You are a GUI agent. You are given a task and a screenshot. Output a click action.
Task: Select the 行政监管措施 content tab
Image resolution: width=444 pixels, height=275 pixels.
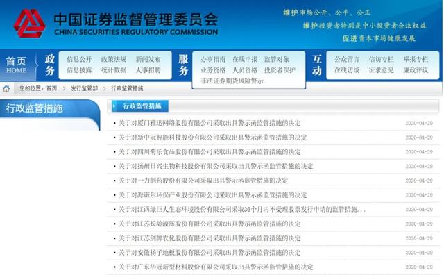click(x=140, y=106)
